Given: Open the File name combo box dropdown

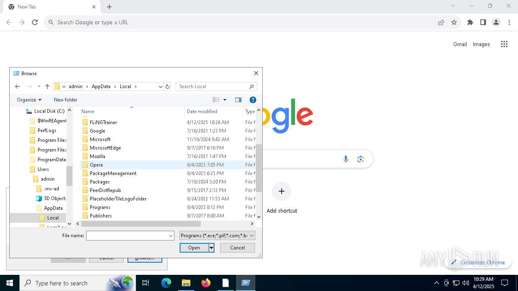Looking at the screenshot, I should (171, 236).
